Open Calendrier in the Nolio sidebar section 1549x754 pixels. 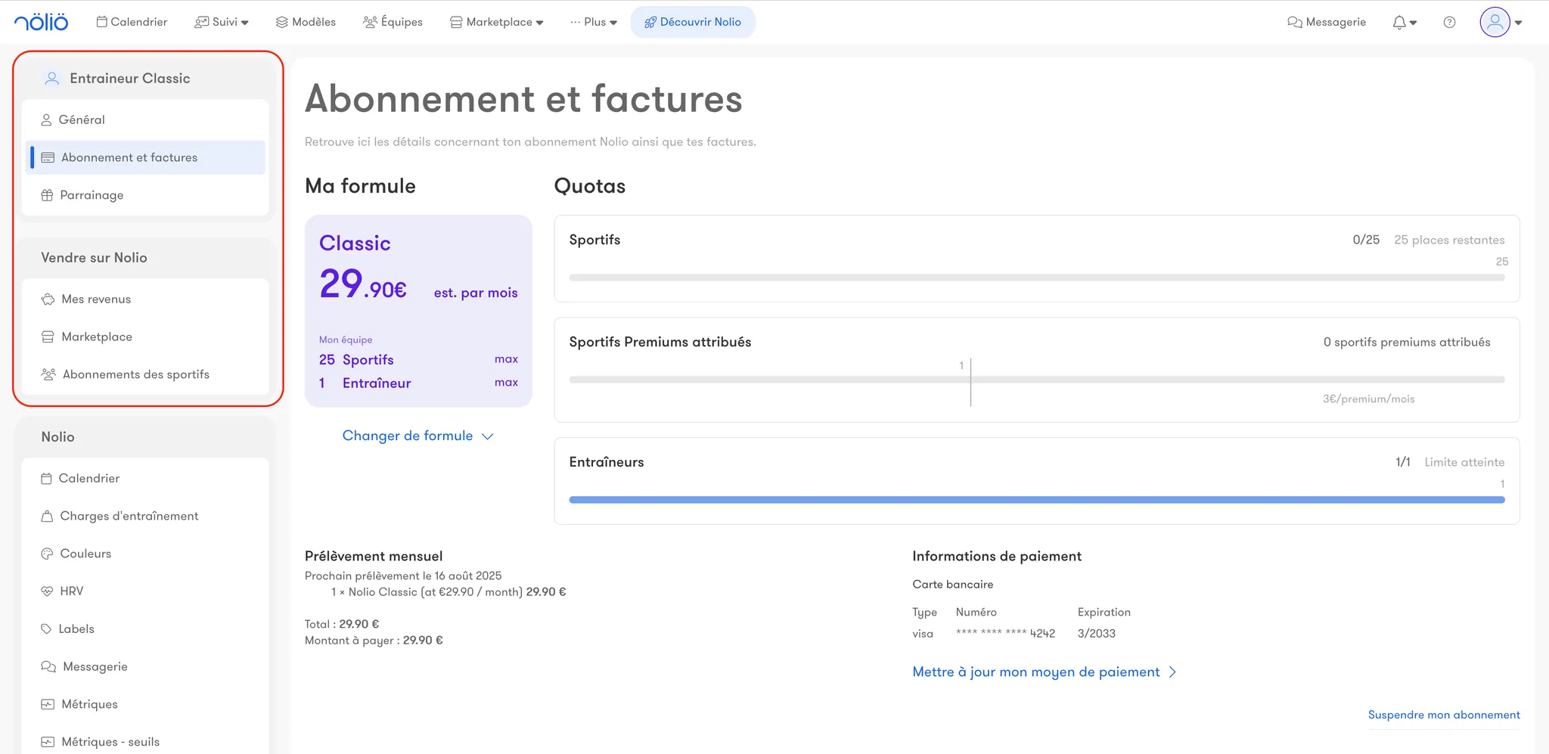tap(145, 478)
